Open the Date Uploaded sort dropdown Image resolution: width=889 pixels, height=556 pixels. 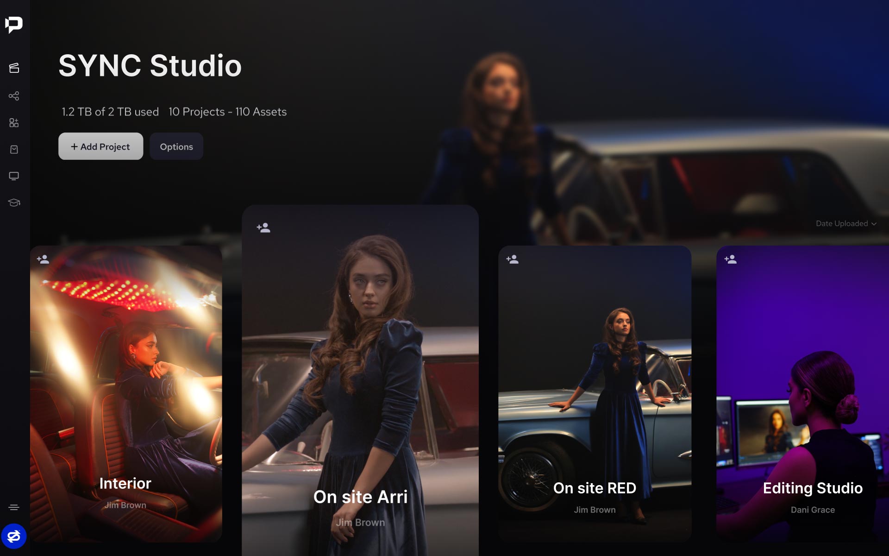(x=846, y=223)
